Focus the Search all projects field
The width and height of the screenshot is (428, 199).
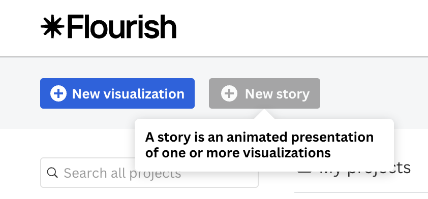coord(149,173)
